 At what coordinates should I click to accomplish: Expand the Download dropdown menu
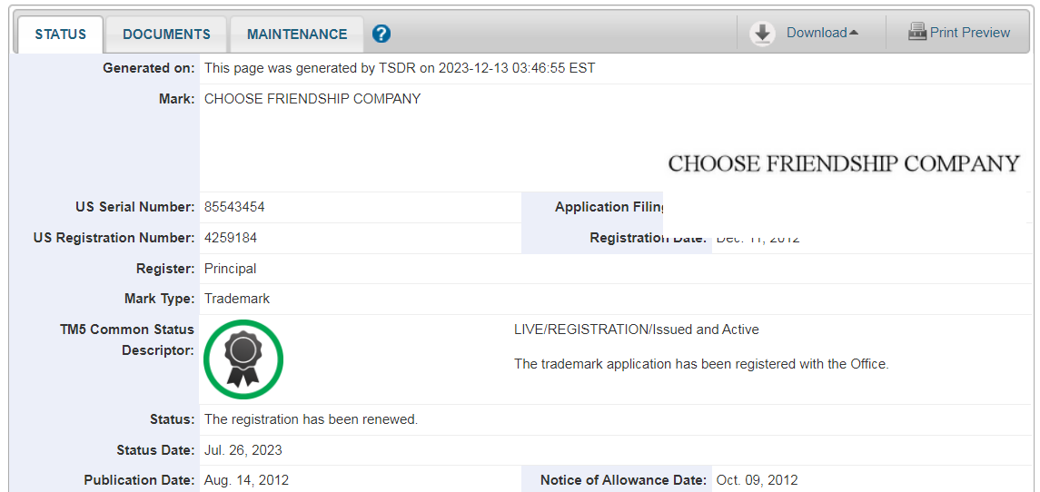822,33
